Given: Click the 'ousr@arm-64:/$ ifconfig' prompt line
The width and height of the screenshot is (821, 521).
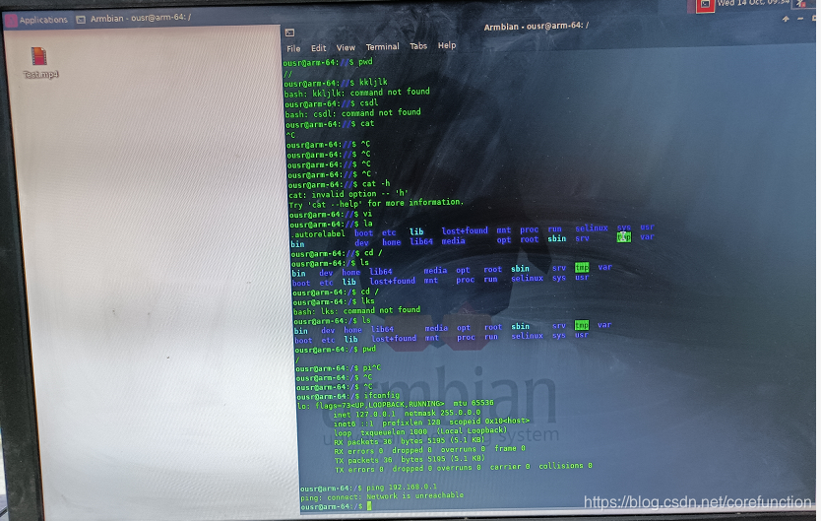Looking at the screenshot, I should click(347, 396).
